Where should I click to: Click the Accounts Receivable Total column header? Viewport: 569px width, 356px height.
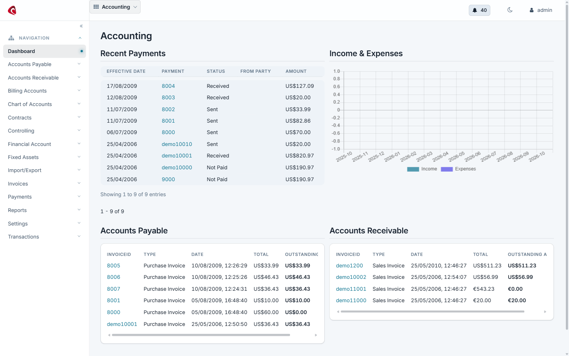tap(480, 254)
